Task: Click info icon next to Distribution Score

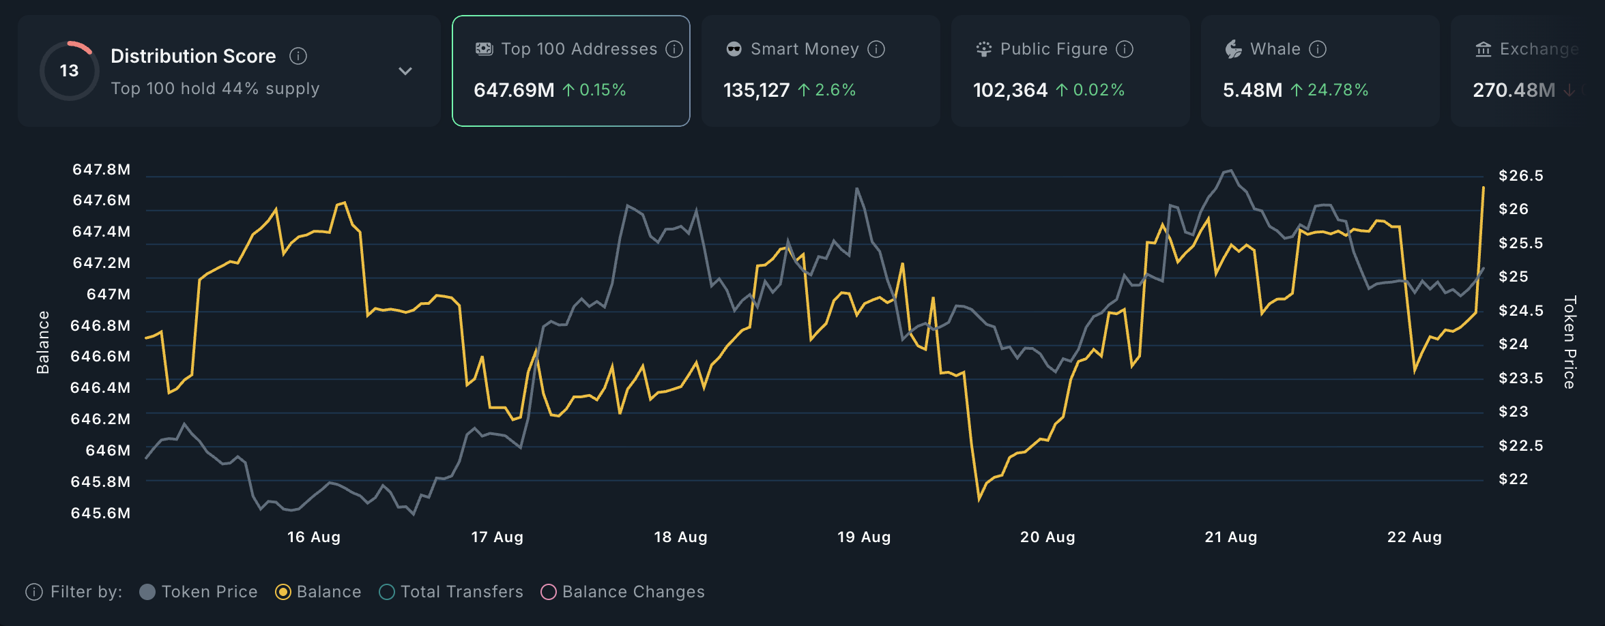Action: pos(298,56)
